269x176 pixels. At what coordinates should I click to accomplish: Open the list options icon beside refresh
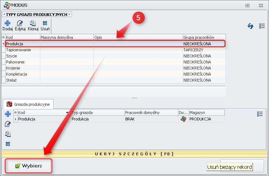(262, 26)
